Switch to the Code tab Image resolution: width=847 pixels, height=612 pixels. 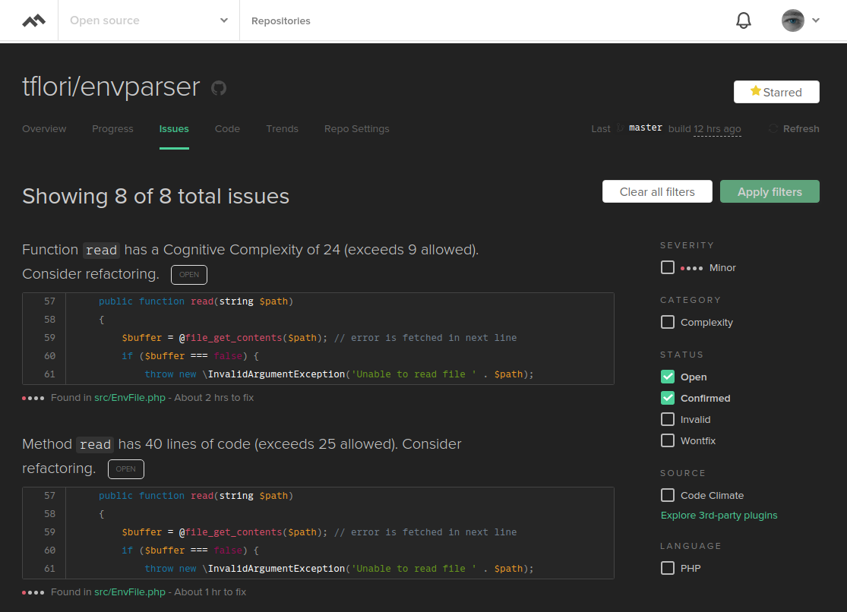(227, 128)
